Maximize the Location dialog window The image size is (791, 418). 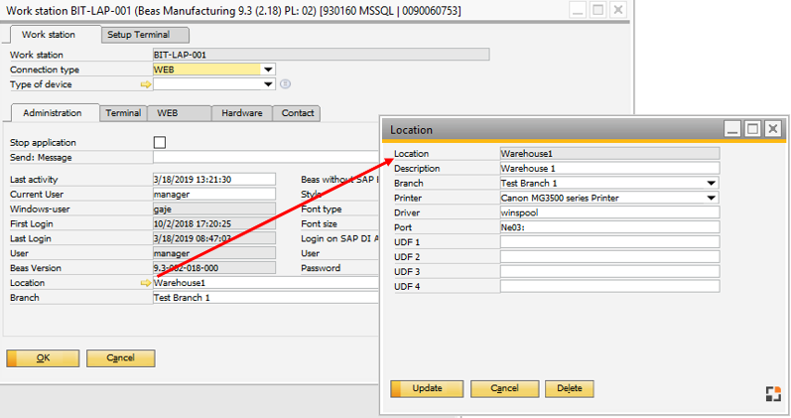752,129
